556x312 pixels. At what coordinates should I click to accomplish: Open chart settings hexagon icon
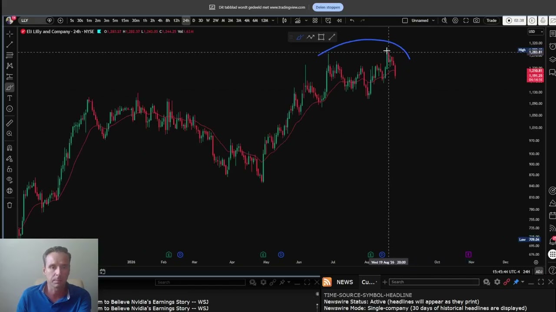pos(455,20)
